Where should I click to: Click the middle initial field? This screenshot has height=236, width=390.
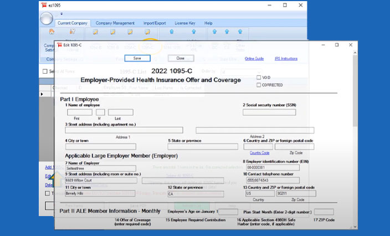pos(100,112)
